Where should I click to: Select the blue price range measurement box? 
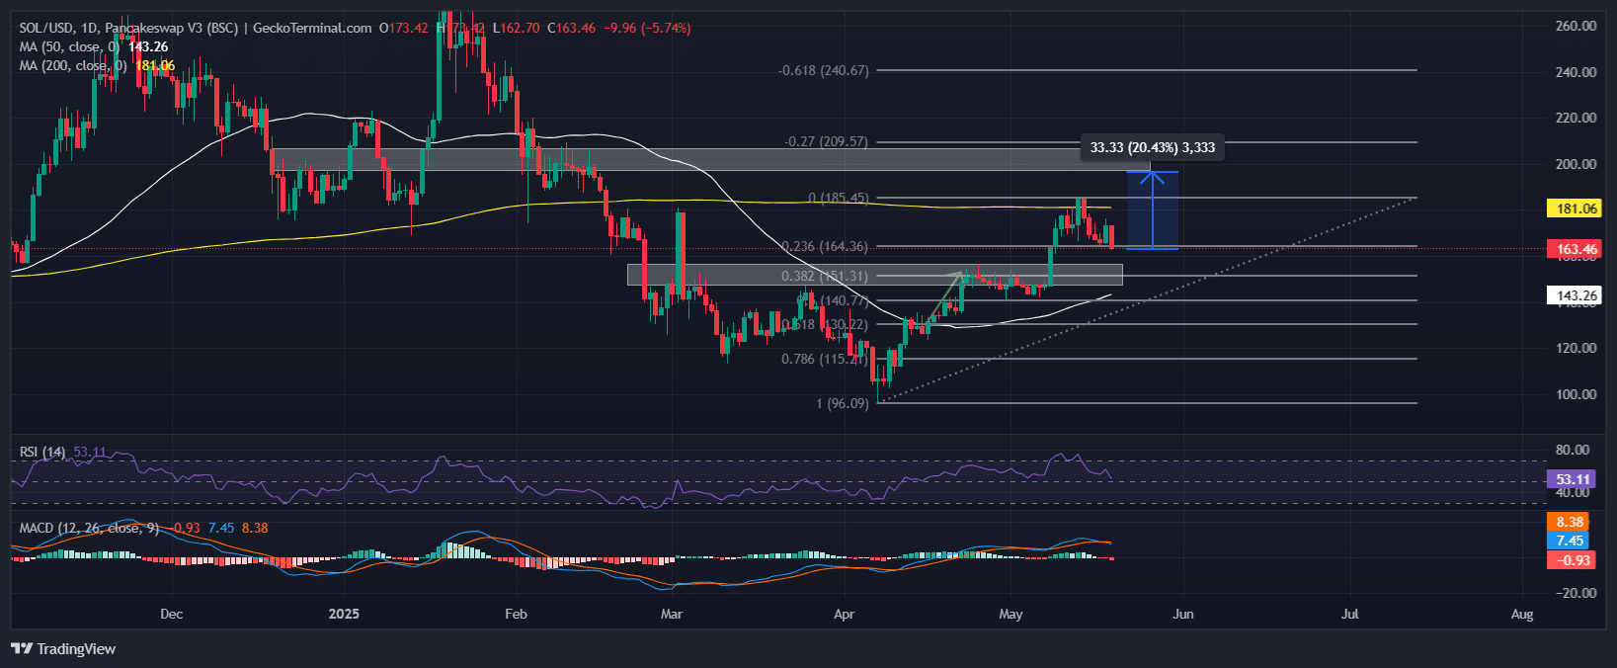point(1153,209)
